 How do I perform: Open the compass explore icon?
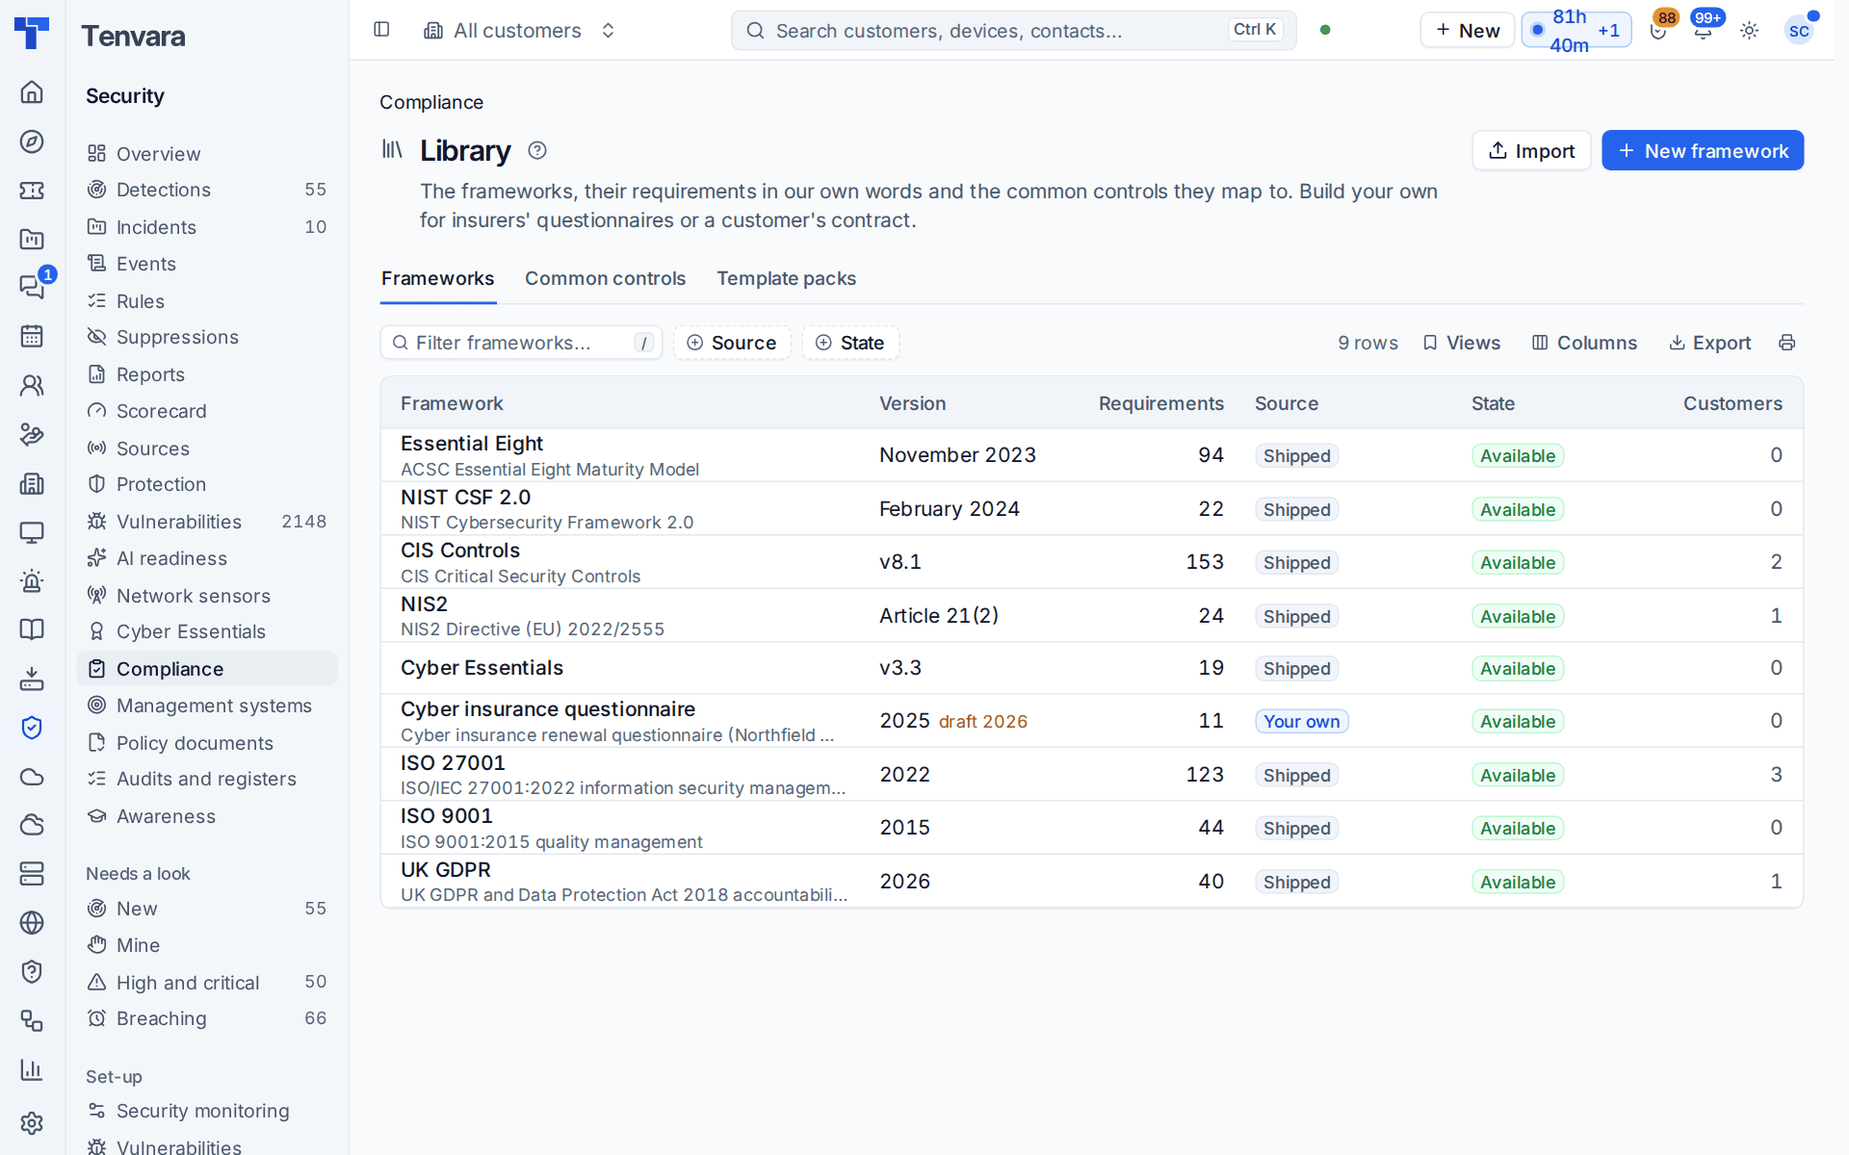(x=32, y=141)
